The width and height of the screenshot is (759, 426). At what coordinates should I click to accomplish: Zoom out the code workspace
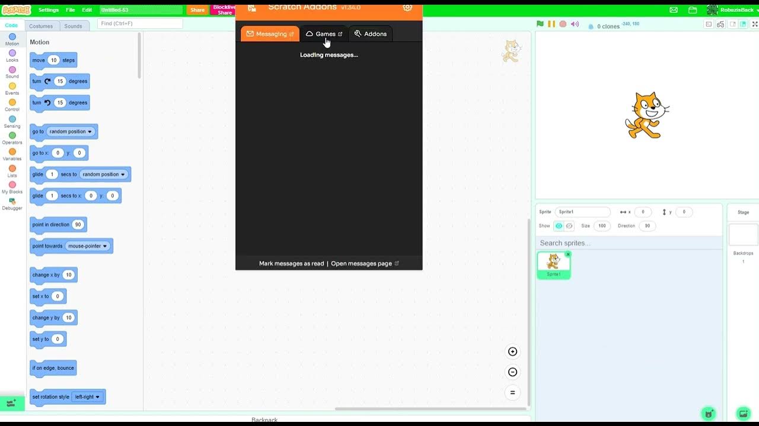[x=513, y=372]
